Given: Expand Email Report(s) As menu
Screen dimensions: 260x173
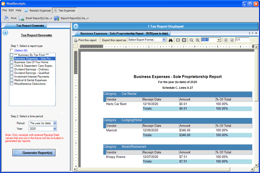Looking at the screenshot, I should pyautogui.click(x=51, y=18).
